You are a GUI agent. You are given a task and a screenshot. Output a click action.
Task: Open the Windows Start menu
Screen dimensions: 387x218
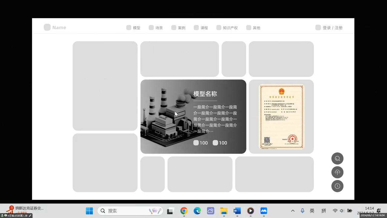[x=89, y=211]
